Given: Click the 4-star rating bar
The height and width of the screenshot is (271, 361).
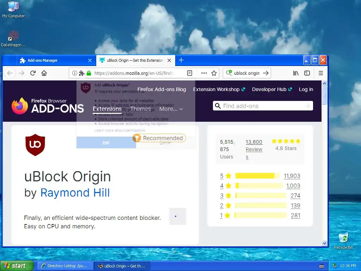Looking at the screenshot, I should click(258, 186).
